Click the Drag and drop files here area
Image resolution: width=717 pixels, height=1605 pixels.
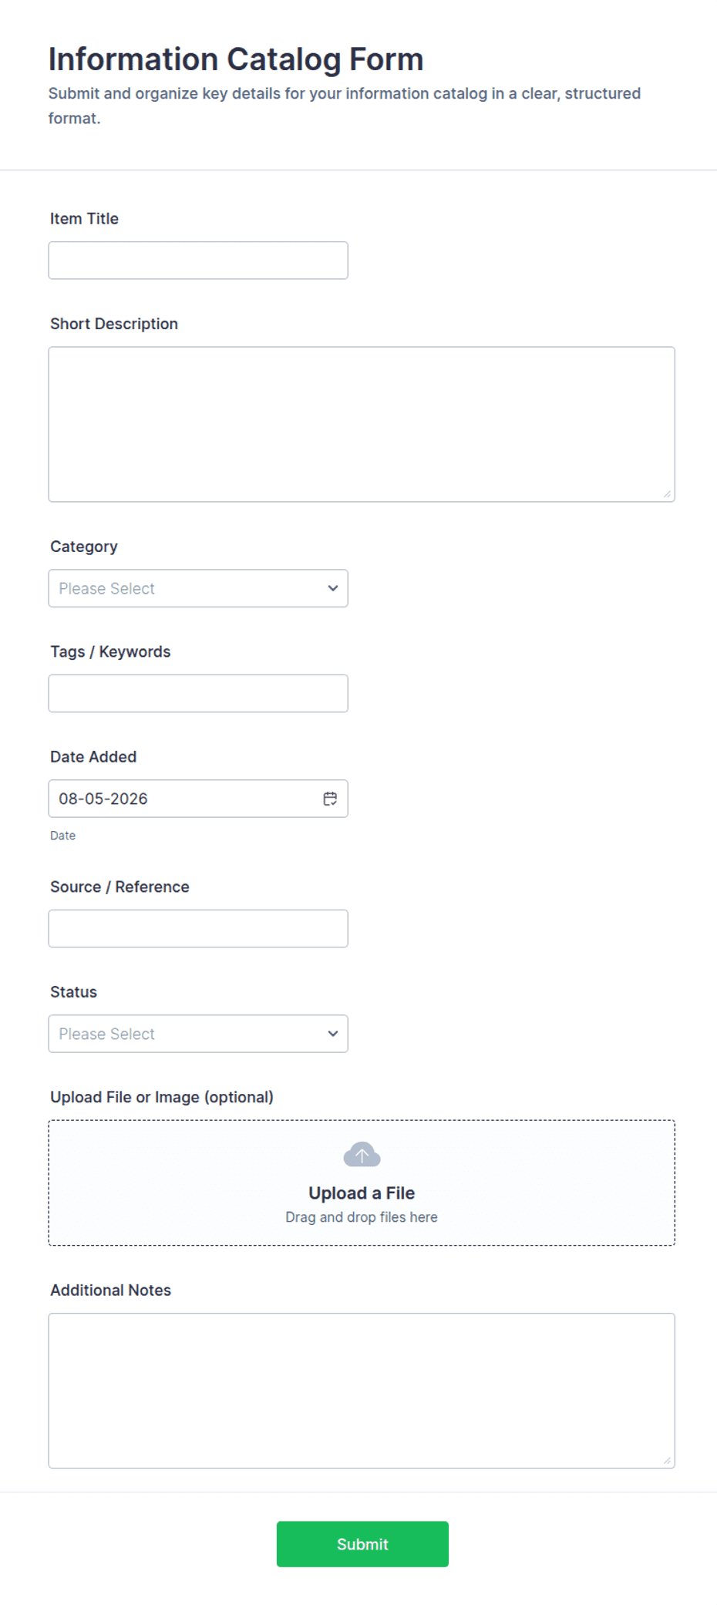[x=362, y=1217]
